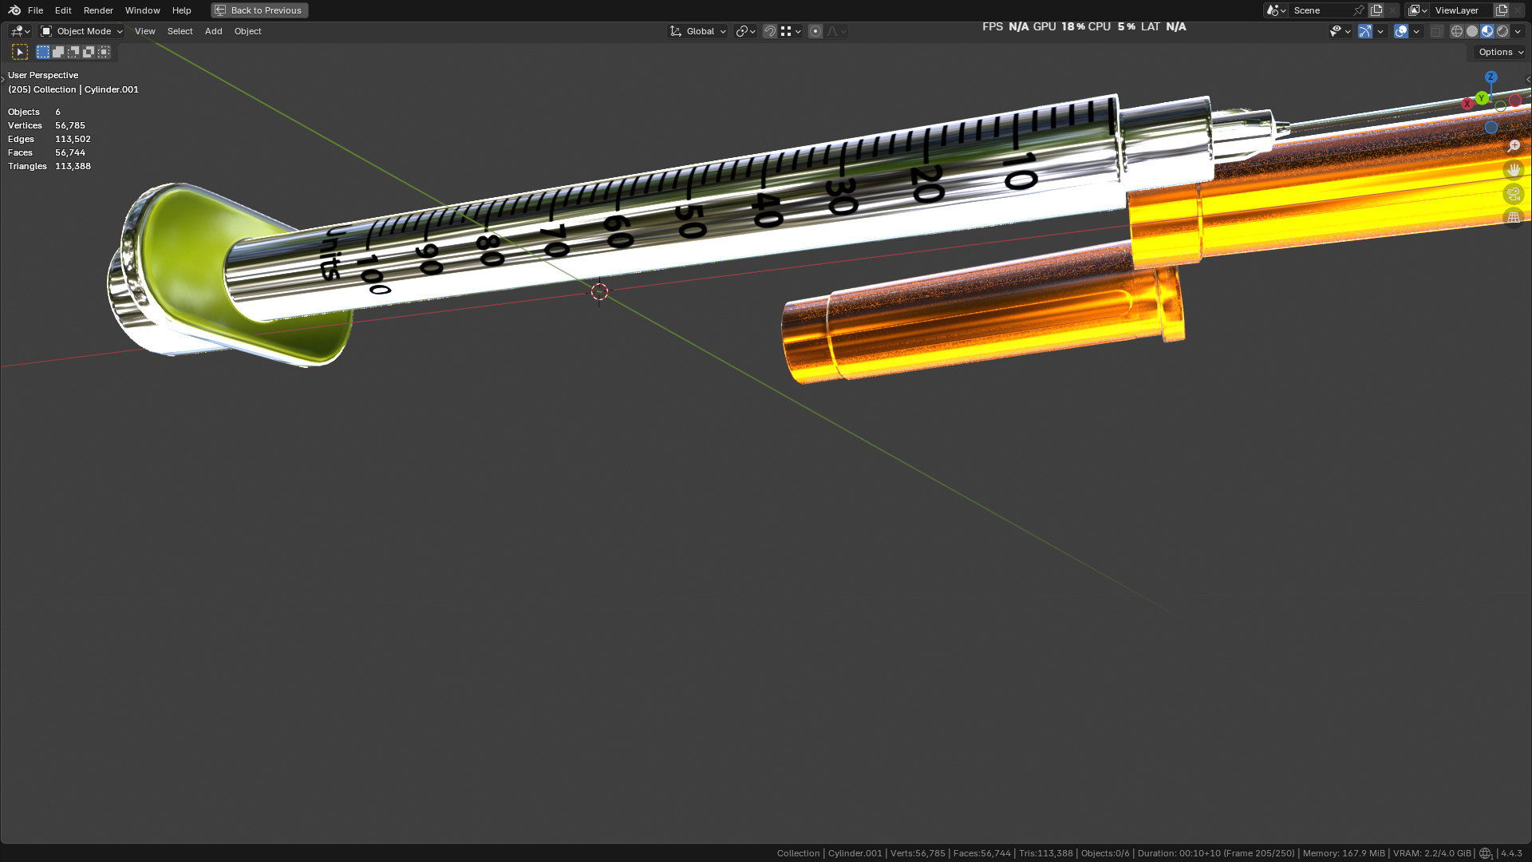
Task: Choose the Subtract Selection mode
Action: (73, 52)
